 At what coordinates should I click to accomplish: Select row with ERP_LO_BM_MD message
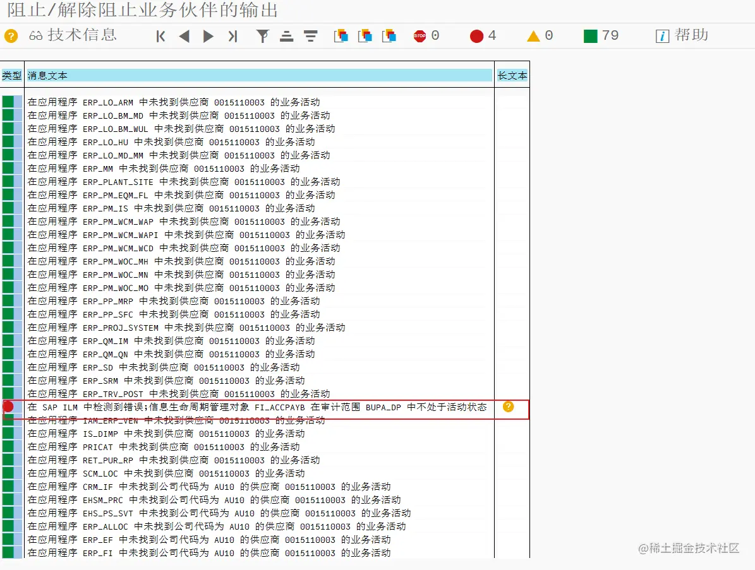(x=179, y=116)
